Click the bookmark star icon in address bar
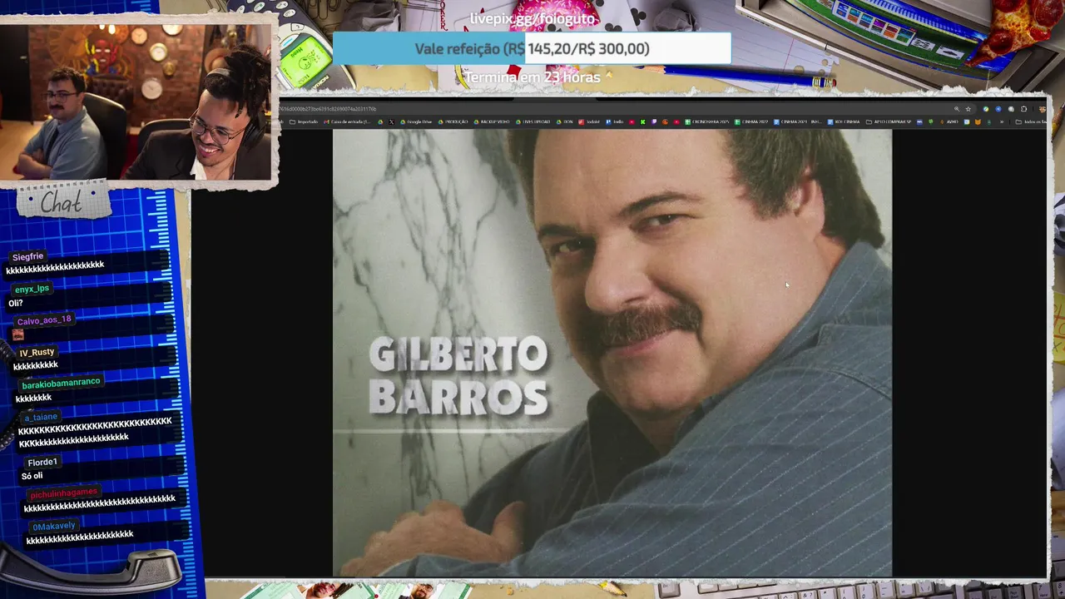Viewport: 1065px width, 599px height. click(968, 109)
